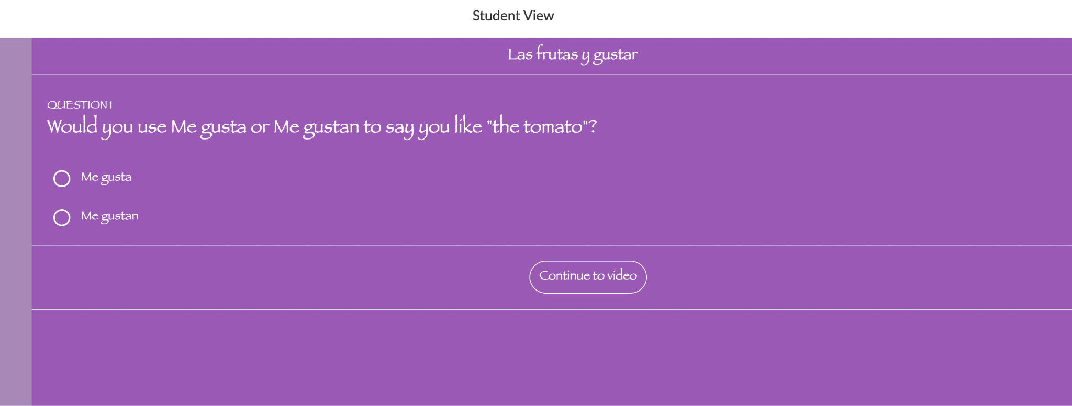Click the "Las frutas y gustar" quiz title
Screen dimensions: 1072x406
tap(573, 55)
